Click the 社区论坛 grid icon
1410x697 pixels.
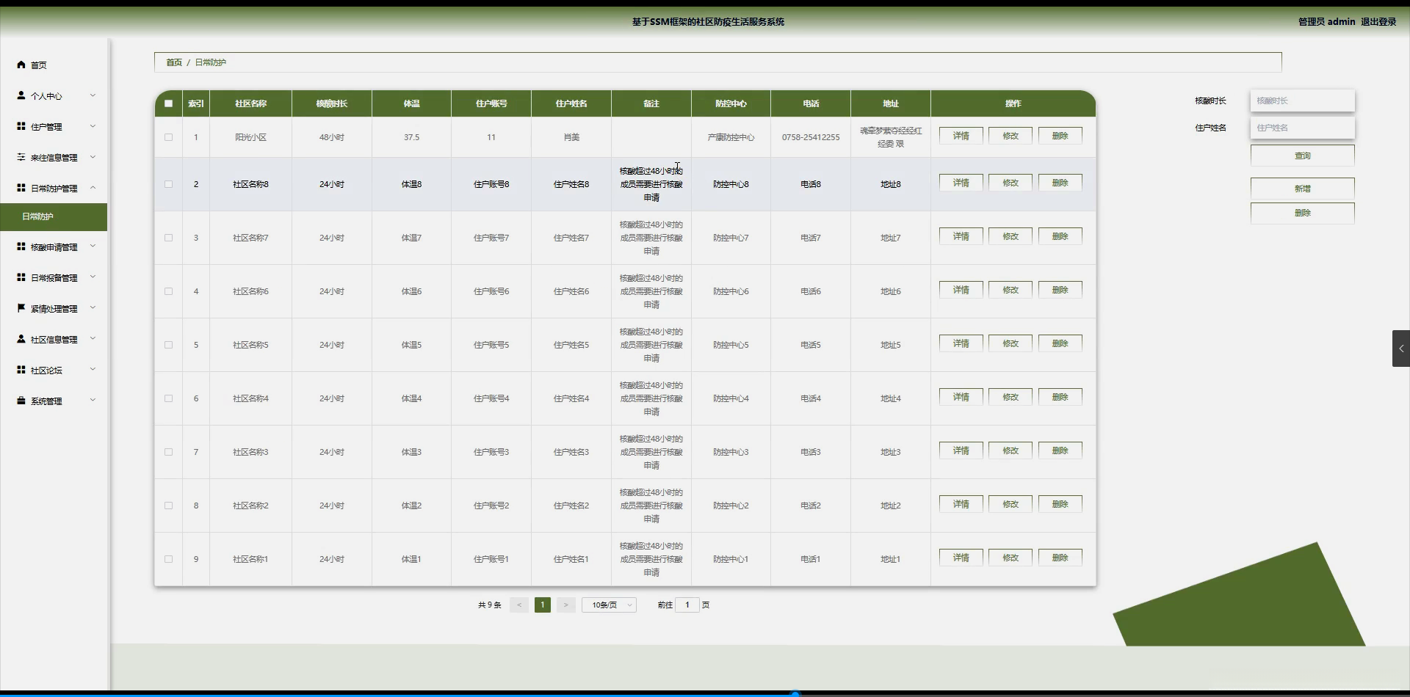click(x=21, y=370)
